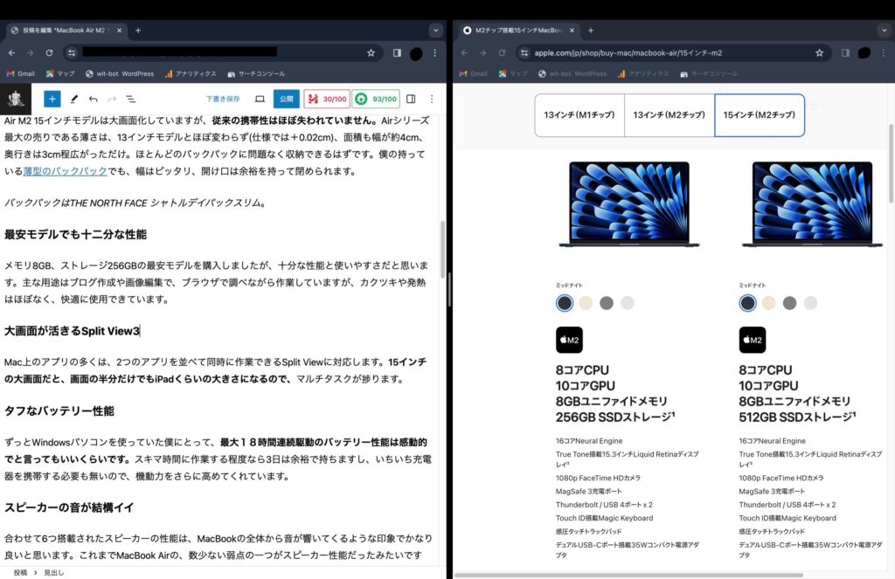The image size is (895, 579).
Task: Choose starlight color swatch for 256GB model
Action: (586, 303)
